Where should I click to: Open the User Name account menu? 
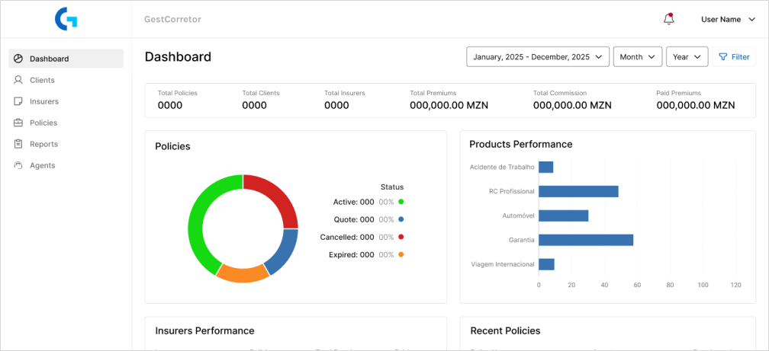pos(727,20)
